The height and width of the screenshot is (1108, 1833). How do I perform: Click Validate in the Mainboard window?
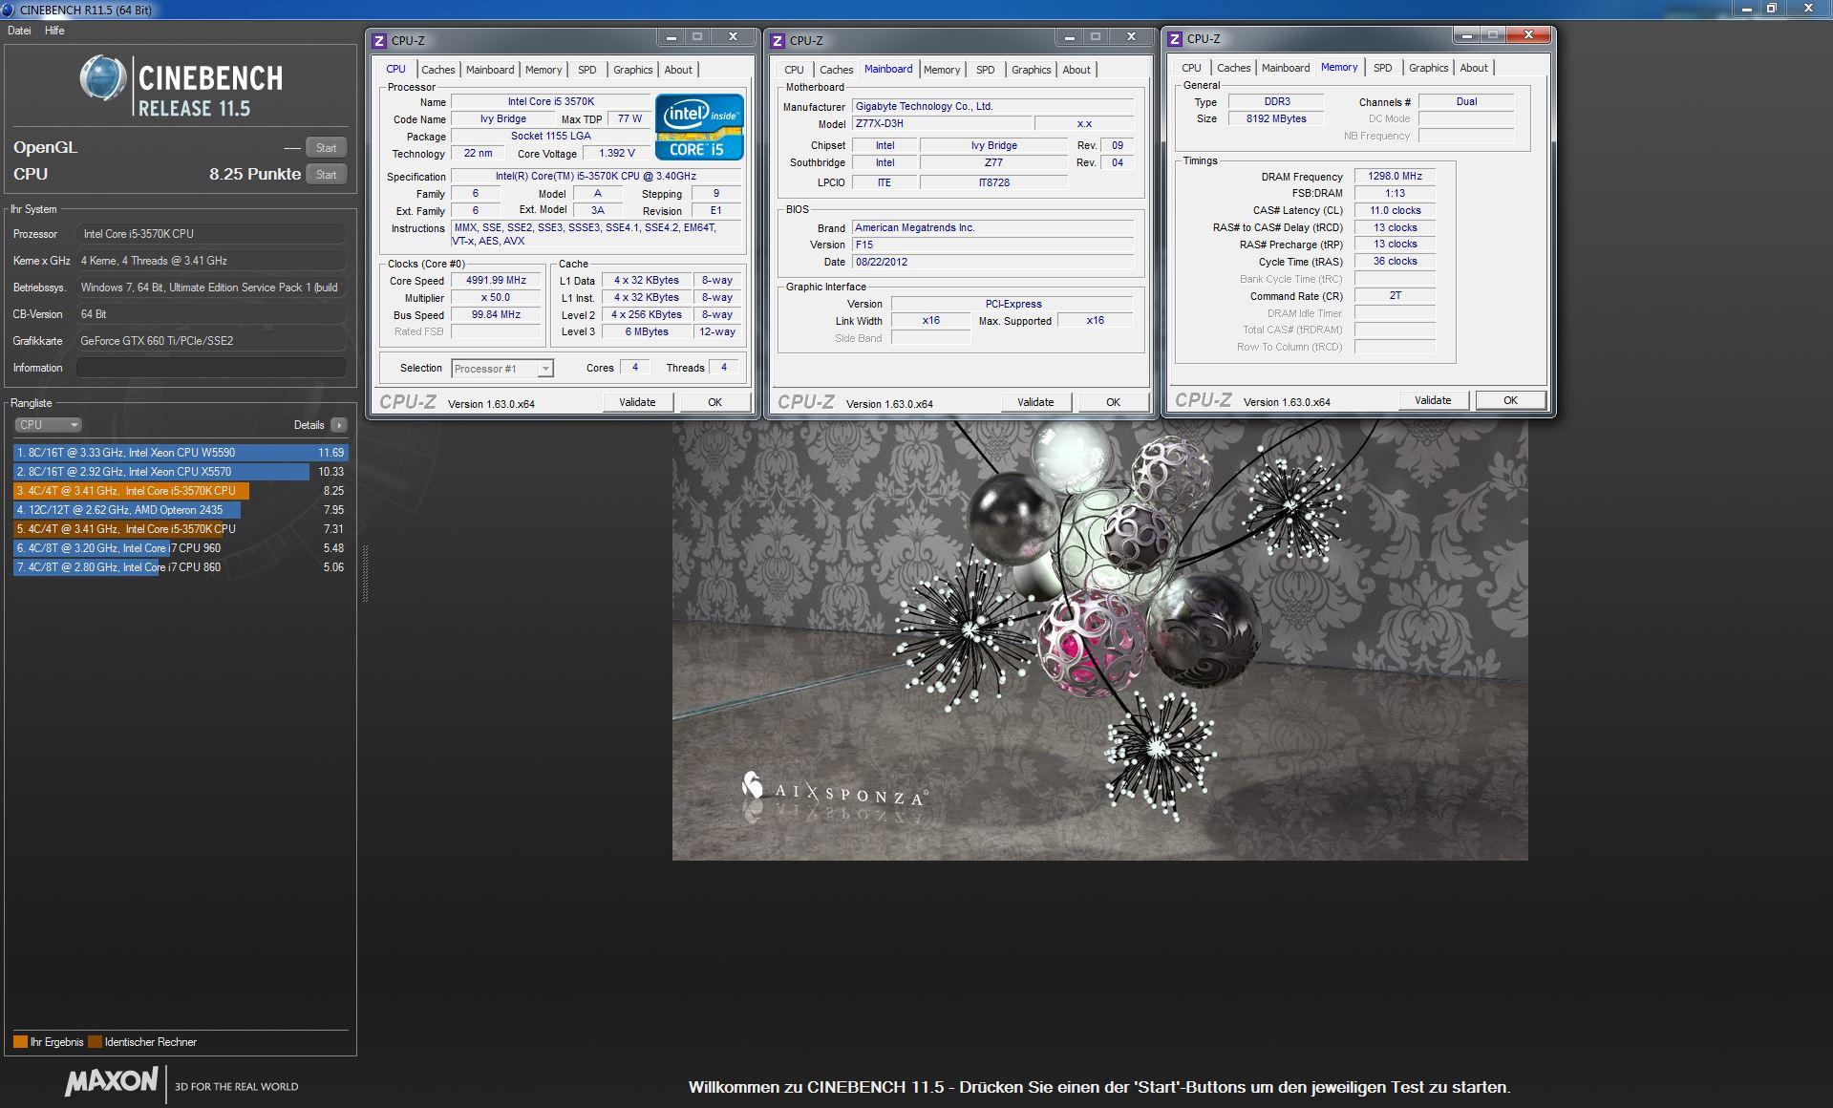point(1035,402)
